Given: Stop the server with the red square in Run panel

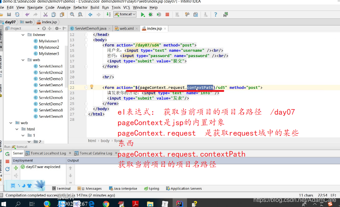Looking at the screenshot, I should (7, 161).
